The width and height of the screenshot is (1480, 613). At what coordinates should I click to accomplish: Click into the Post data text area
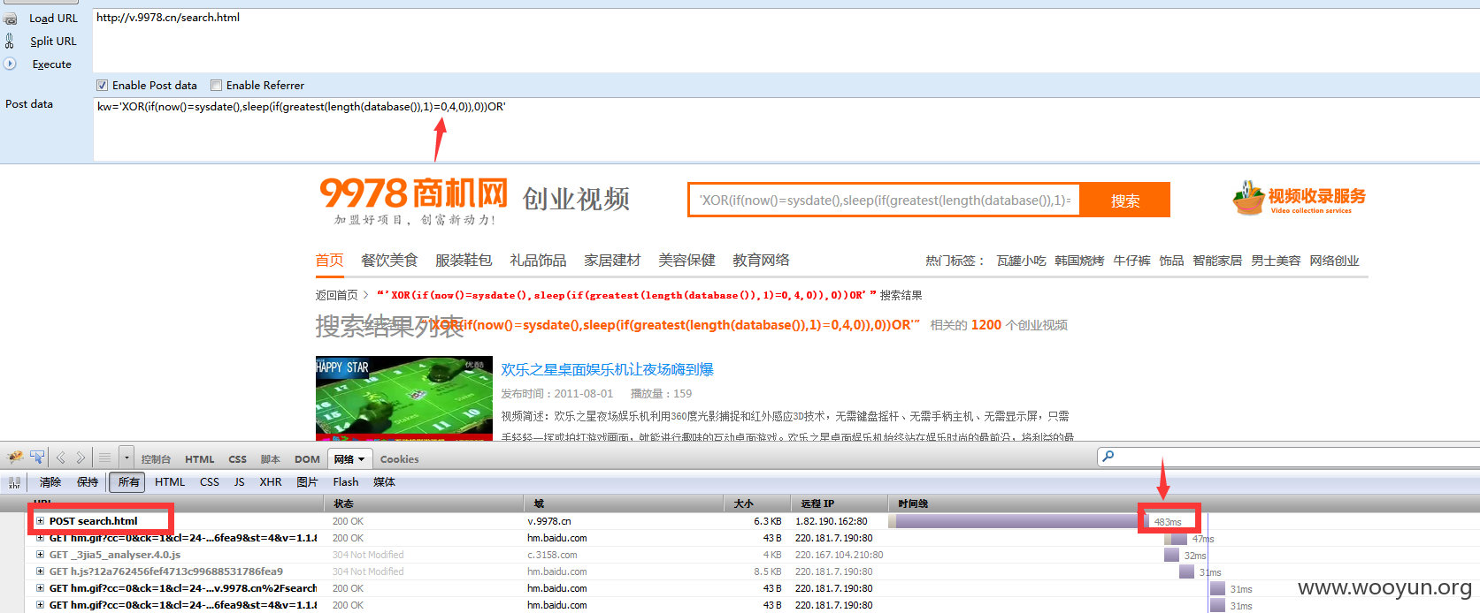786,129
